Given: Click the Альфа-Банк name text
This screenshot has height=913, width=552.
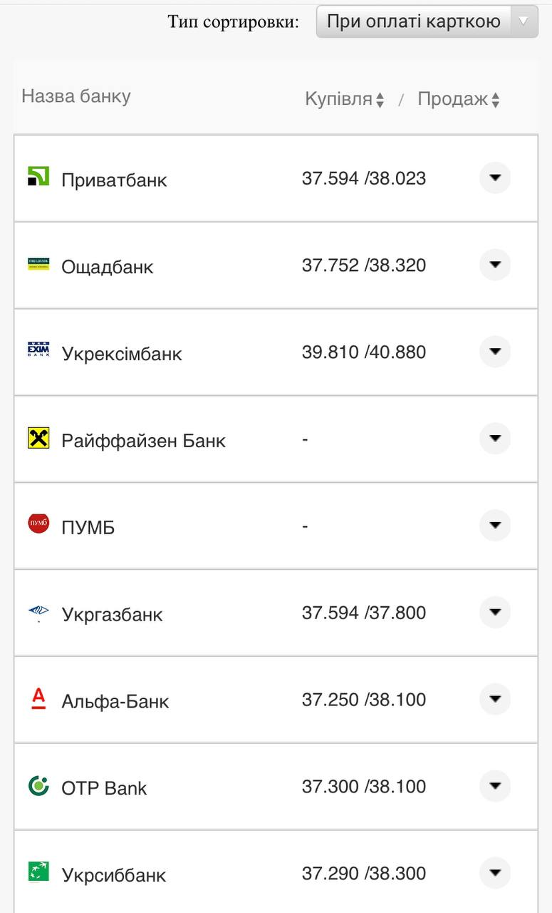Looking at the screenshot, I should click(115, 702).
